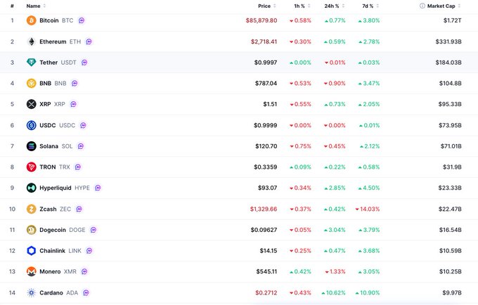Open the purple chart badge beside BTC

[82, 20]
